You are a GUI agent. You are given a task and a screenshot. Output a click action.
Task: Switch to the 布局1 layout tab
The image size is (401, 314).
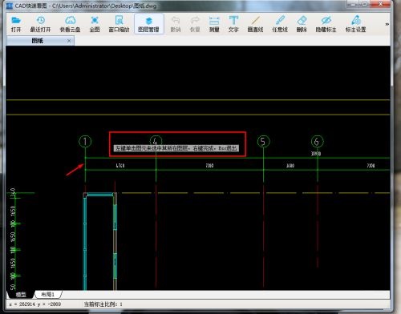pyautogui.click(x=48, y=294)
